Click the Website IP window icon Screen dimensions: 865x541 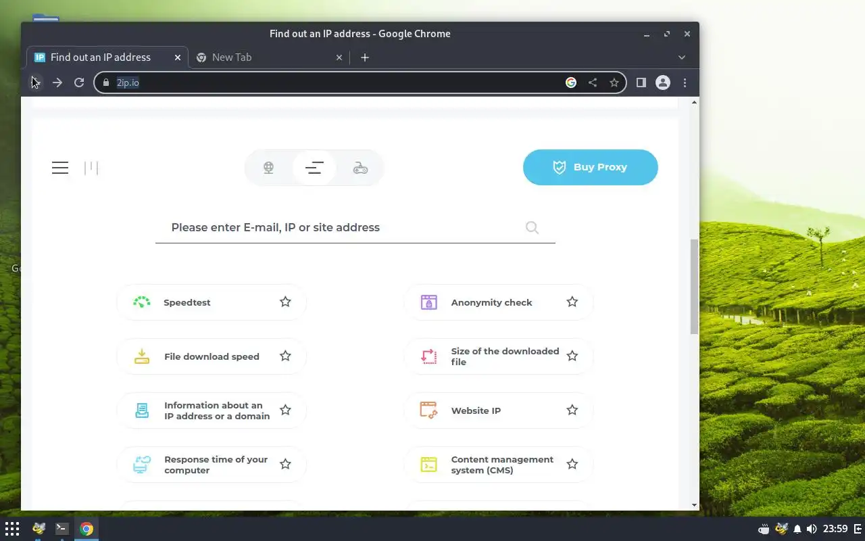coord(428,410)
